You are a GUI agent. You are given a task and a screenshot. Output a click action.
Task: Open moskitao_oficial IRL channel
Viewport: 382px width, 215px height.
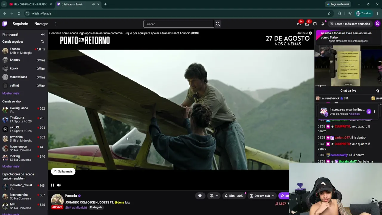pyautogui.click(x=24, y=187)
